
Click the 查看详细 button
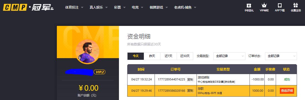[287, 91]
